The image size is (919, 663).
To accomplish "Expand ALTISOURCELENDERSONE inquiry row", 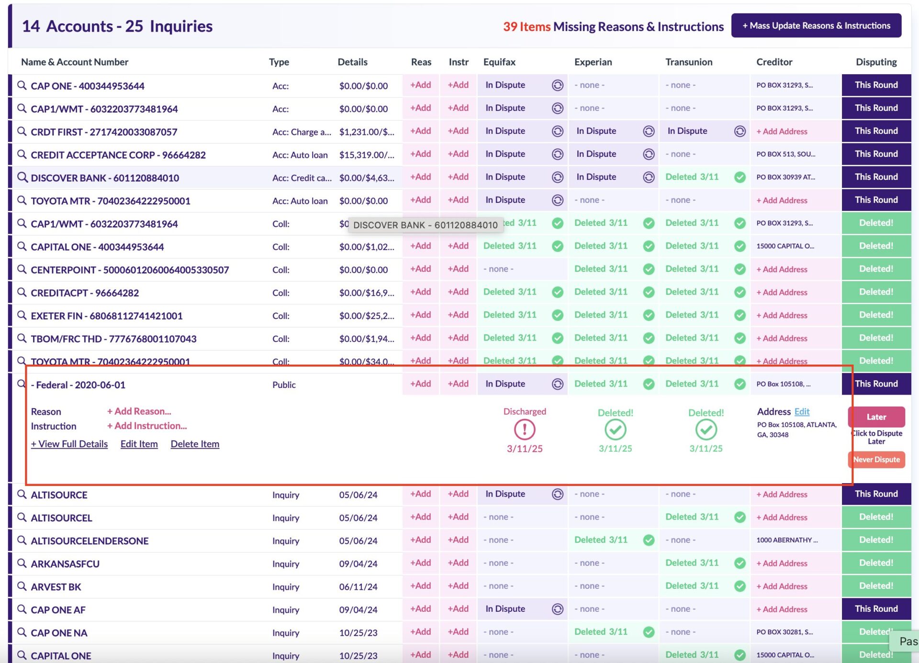I will pos(90,541).
